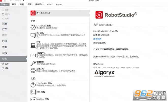Select 在线 in the backstage menu
Image resolution: width=168 pixels, height=102 pixels.
pos(5,53)
